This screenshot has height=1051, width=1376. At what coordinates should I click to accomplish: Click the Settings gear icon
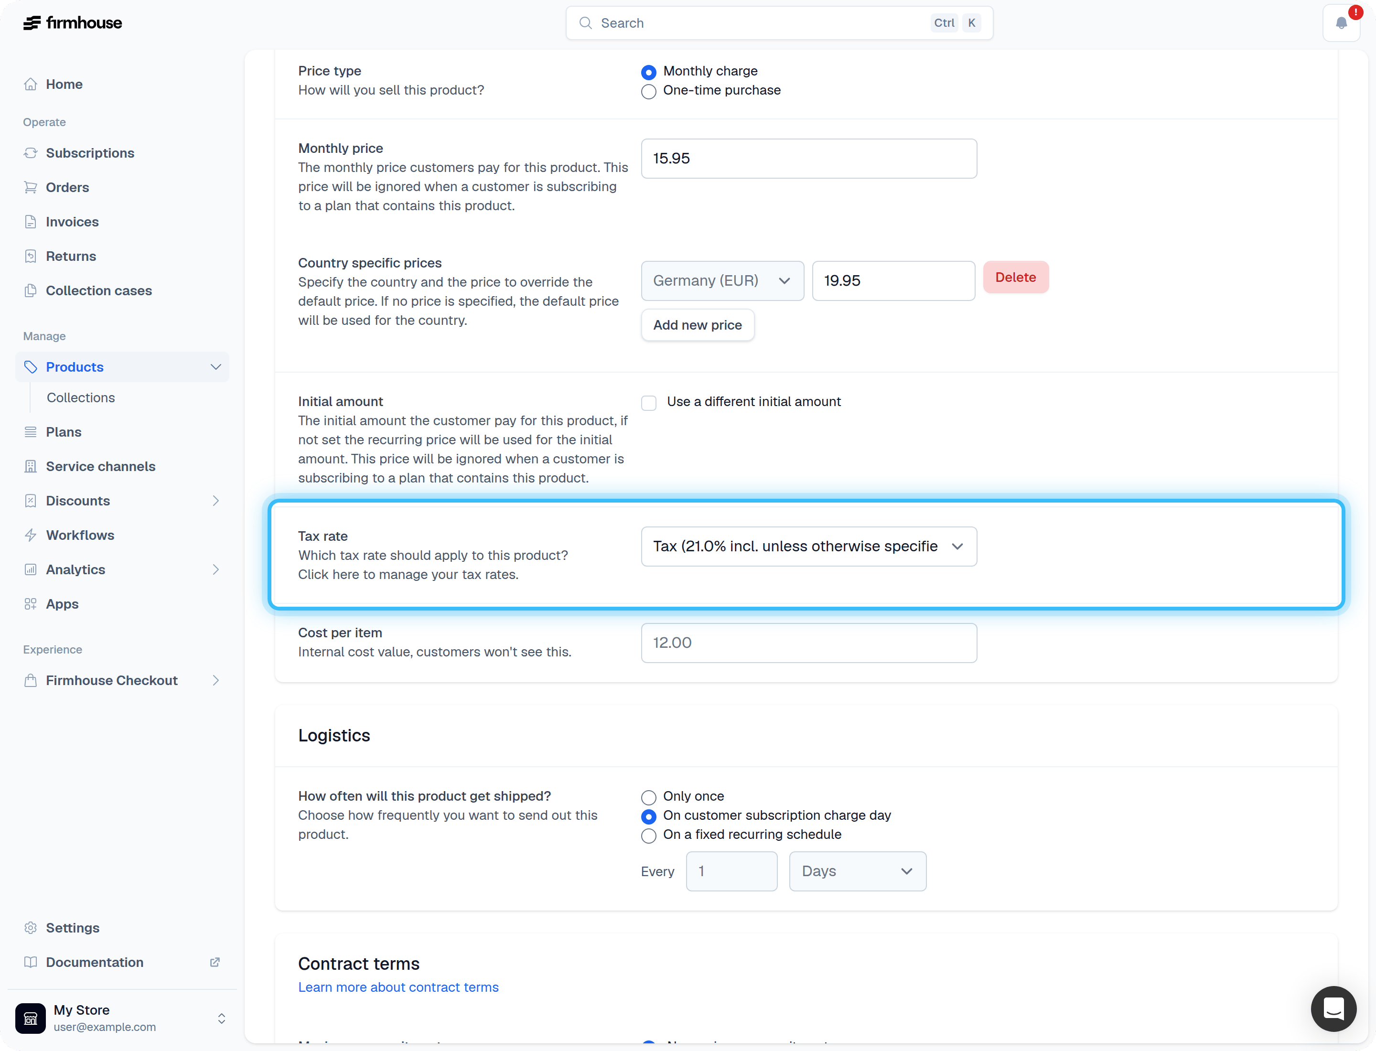coord(31,928)
